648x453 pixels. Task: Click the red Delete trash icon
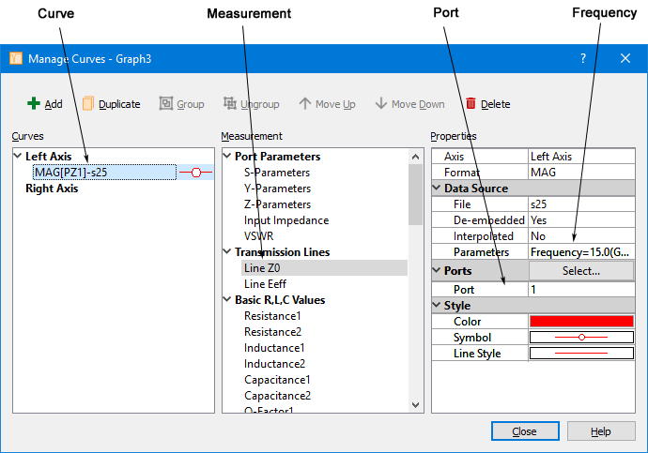471,103
